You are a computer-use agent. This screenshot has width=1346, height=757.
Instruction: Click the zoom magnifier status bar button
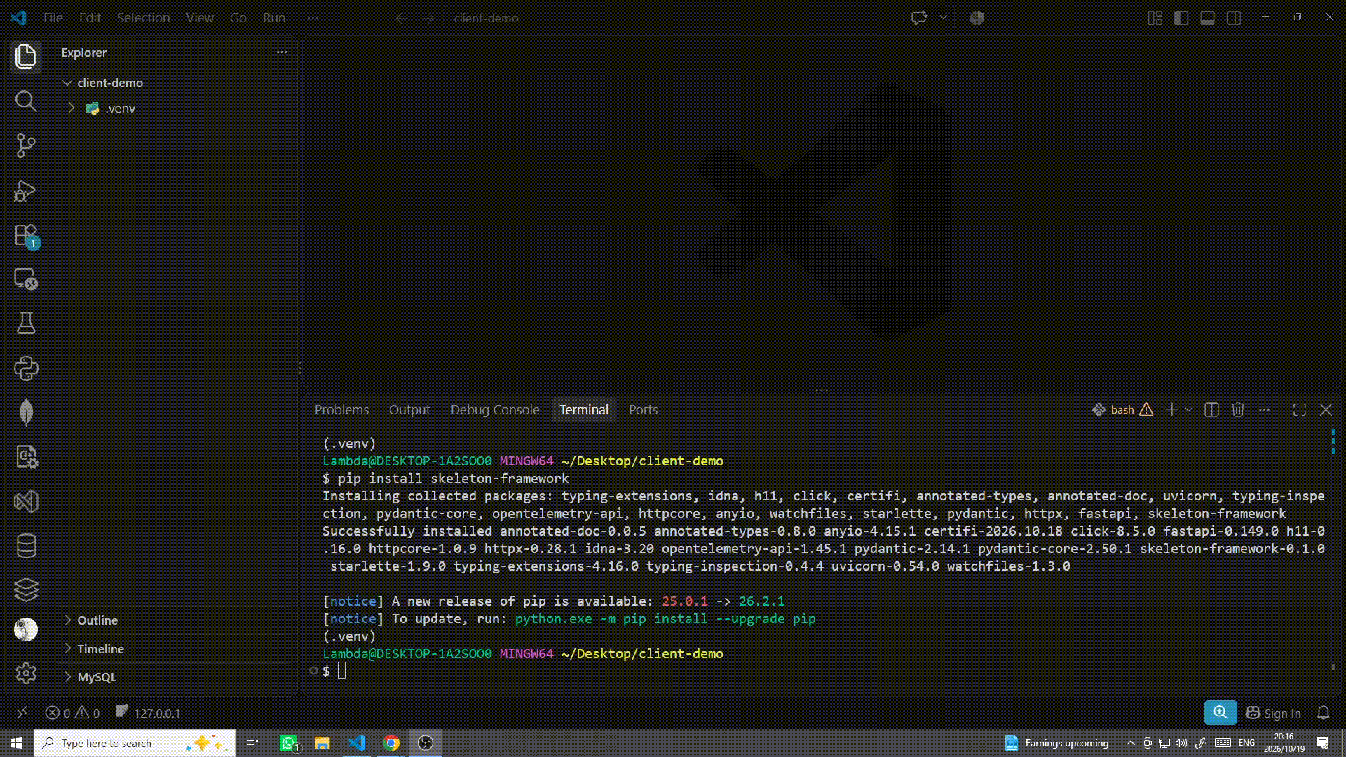1221,713
